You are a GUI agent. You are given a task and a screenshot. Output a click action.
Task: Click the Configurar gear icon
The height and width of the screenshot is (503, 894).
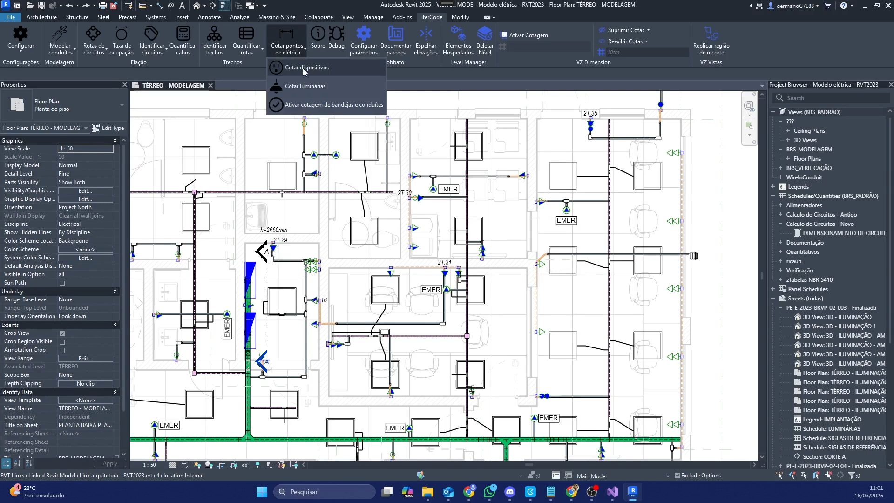[x=20, y=34]
